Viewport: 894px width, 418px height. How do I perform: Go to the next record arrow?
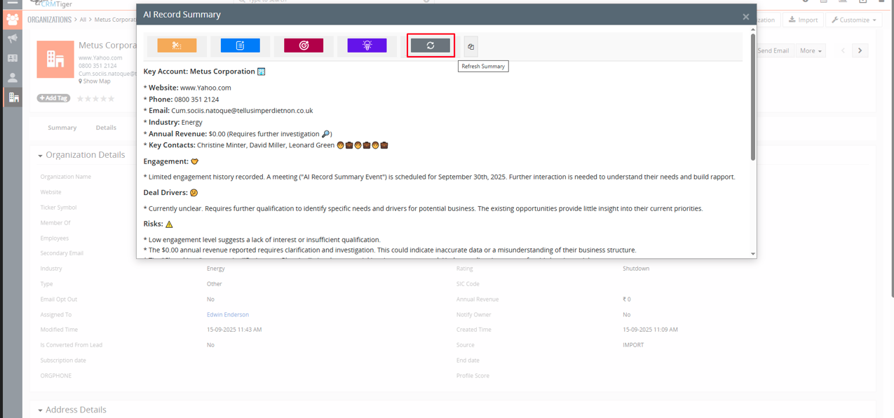click(860, 50)
